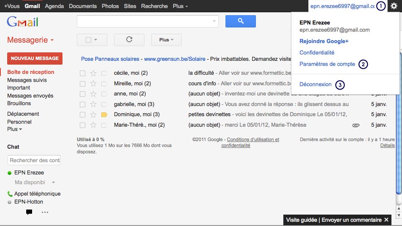Click the vertical scrollbar thumb

click(399, 123)
